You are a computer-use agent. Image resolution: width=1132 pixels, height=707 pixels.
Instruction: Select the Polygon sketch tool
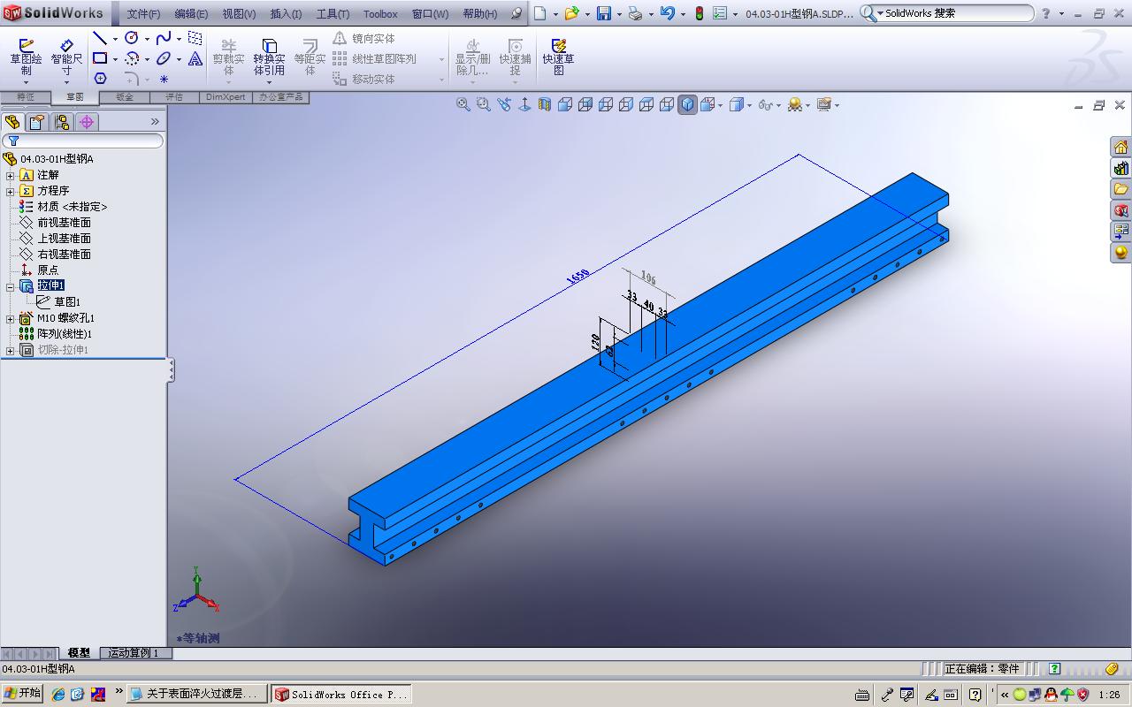[x=100, y=79]
